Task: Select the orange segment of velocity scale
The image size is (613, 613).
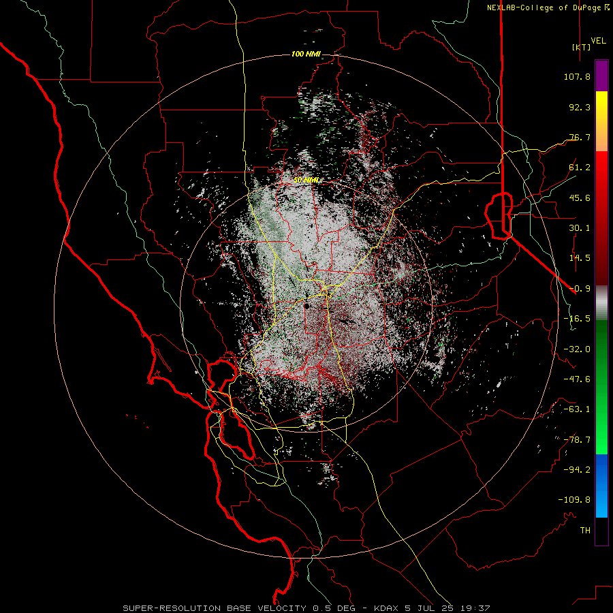Action: click(601, 134)
